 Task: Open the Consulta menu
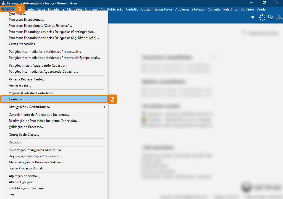(x=214, y=9)
